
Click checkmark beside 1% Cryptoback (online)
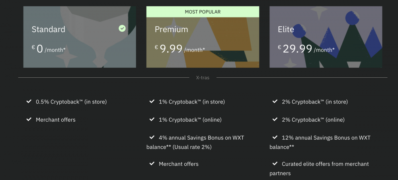pos(152,119)
